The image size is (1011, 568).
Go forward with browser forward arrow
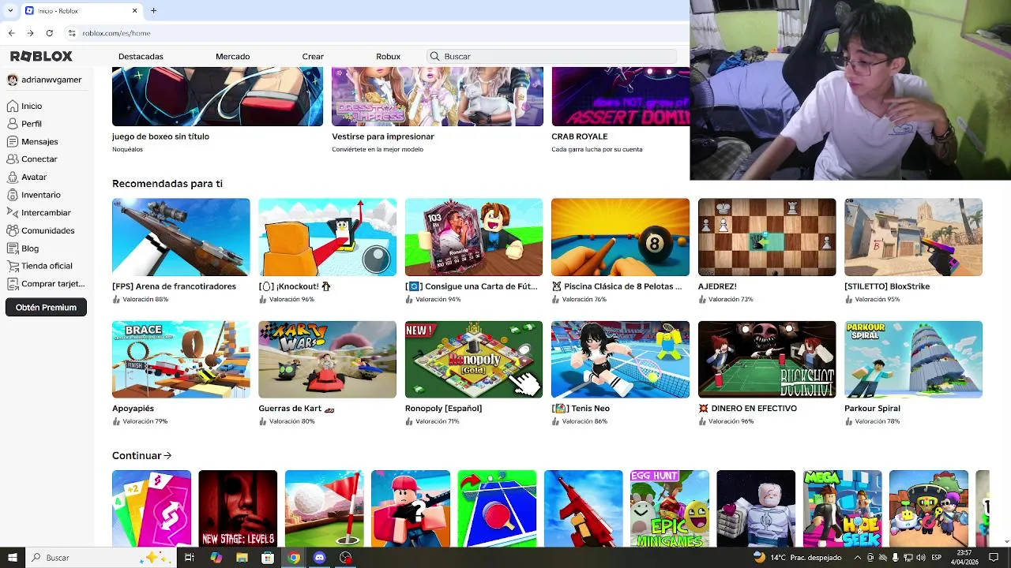[30, 33]
